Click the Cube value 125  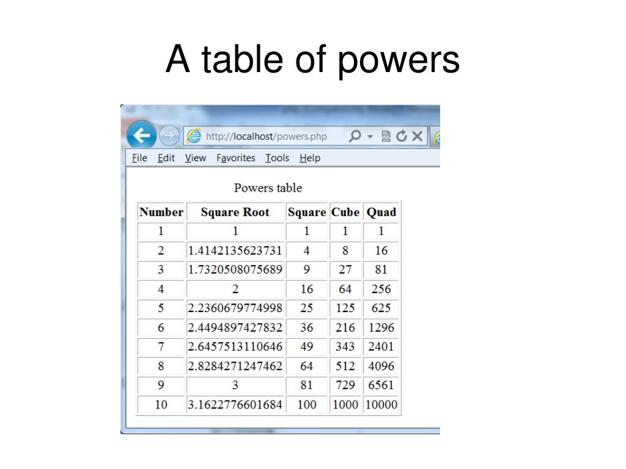pyautogui.click(x=345, y=308)
